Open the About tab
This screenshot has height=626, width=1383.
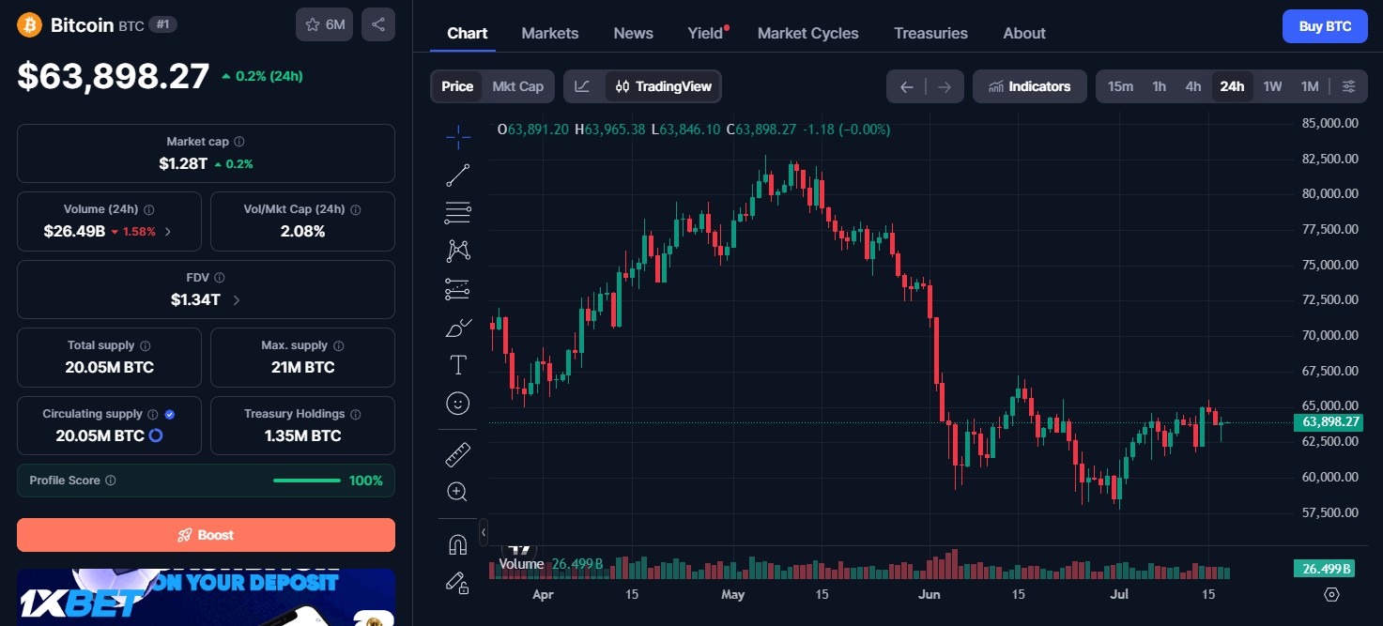click(x=1024, y=33)
